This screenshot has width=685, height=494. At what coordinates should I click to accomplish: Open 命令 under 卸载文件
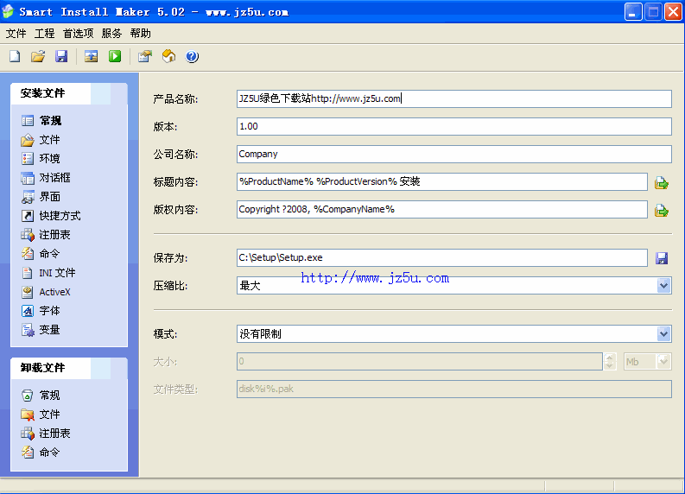coord(41,453)
